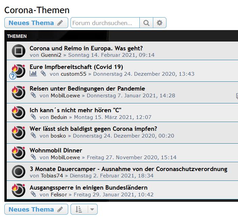The image size is (238, 218).
Task: Open topic 3 Monate Dauercamper
Action: 129,169
